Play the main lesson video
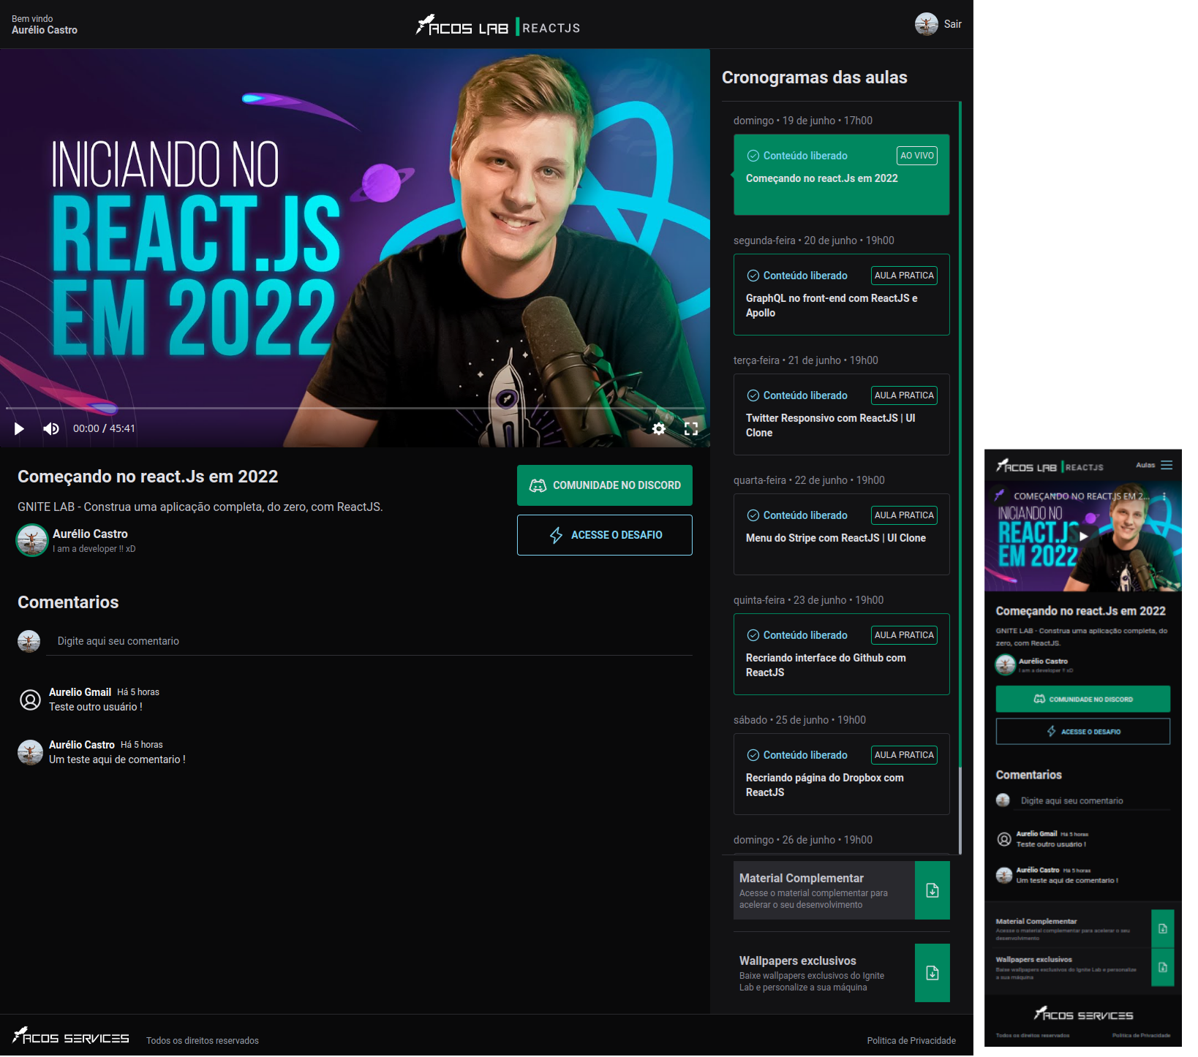 point(20,429)
